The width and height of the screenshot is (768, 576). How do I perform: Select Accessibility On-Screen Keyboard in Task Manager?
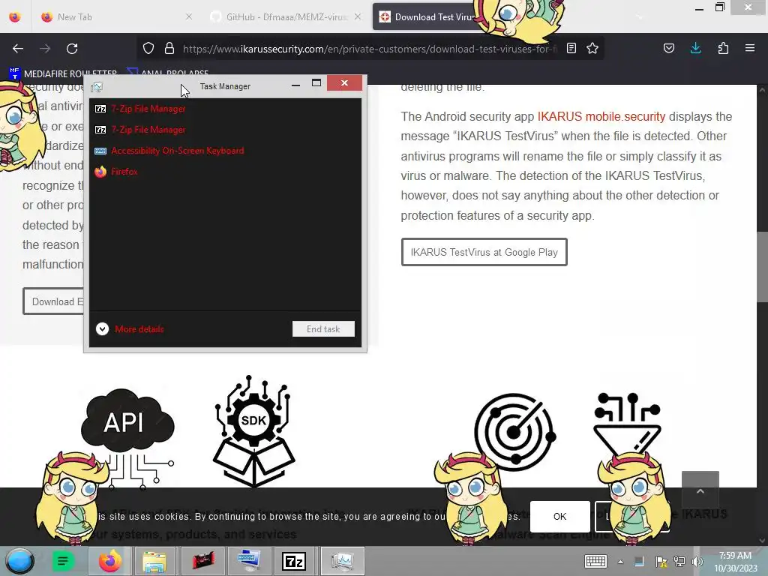(x=225, y=151)
